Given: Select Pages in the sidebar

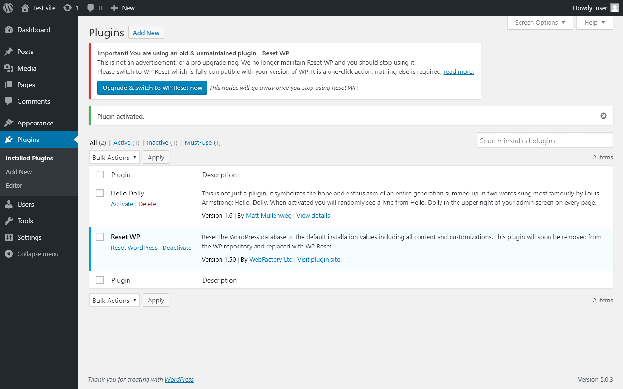Looking at the screenshot, I should pyautogui.click(x=39, y=85).
